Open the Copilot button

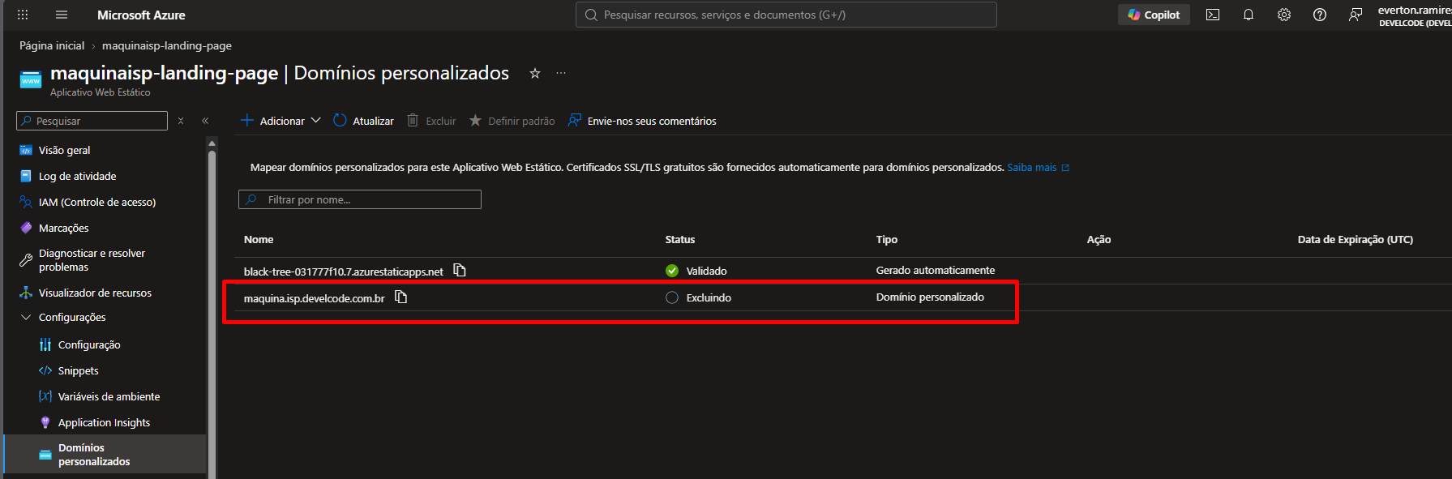tap(1154, 15)
